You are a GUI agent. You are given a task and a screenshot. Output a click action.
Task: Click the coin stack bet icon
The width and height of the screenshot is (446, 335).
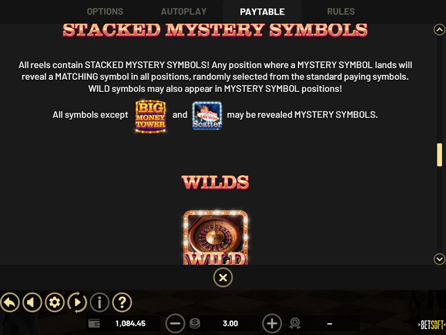195,323
